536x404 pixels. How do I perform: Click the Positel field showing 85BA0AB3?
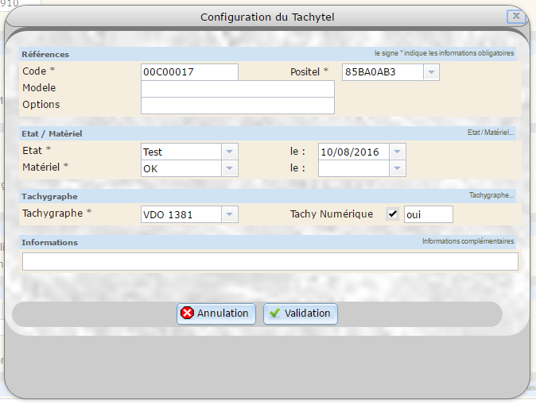[x=382, y=72]
